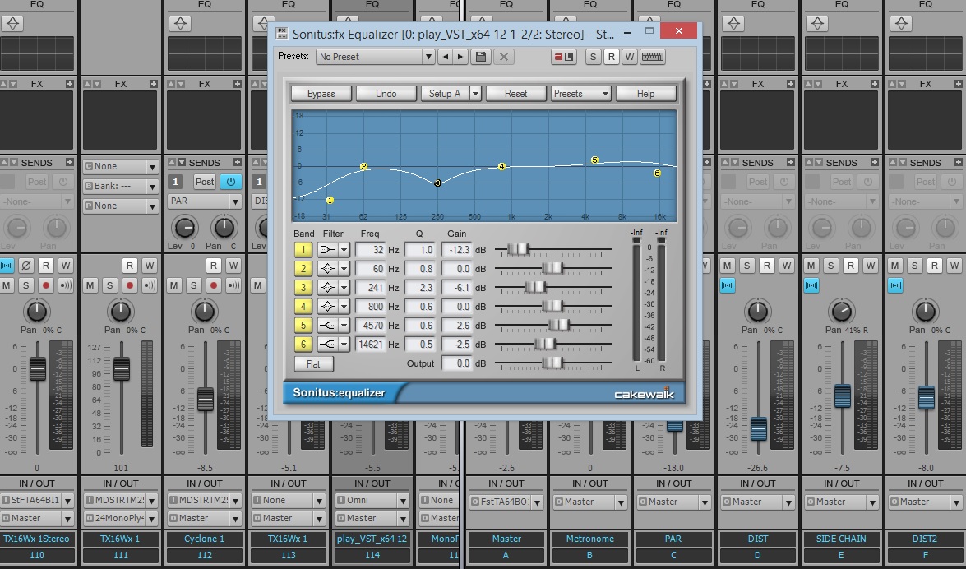966x569 pixels.
Task: Click the Reset button in the equalizer
Action: 515,94
